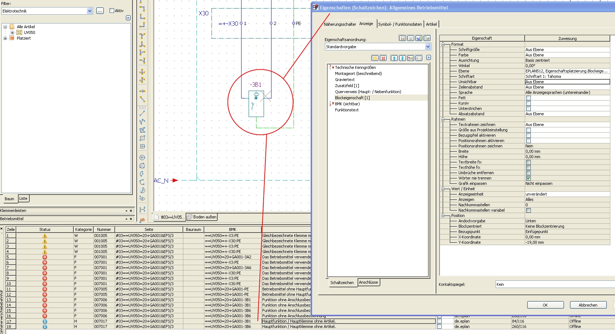This screenshot has height=334, width=615.
Task: Click the Kontaktspiegel field
Action: [555, 284]
